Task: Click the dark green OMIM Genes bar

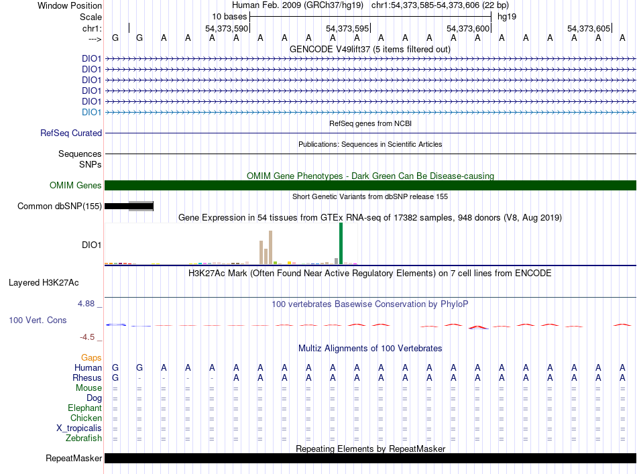Action: tap(370, 186)
